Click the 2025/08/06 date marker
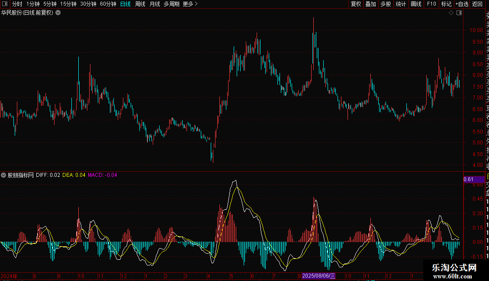This screenshot has width=489, height=281. point(318,276)
